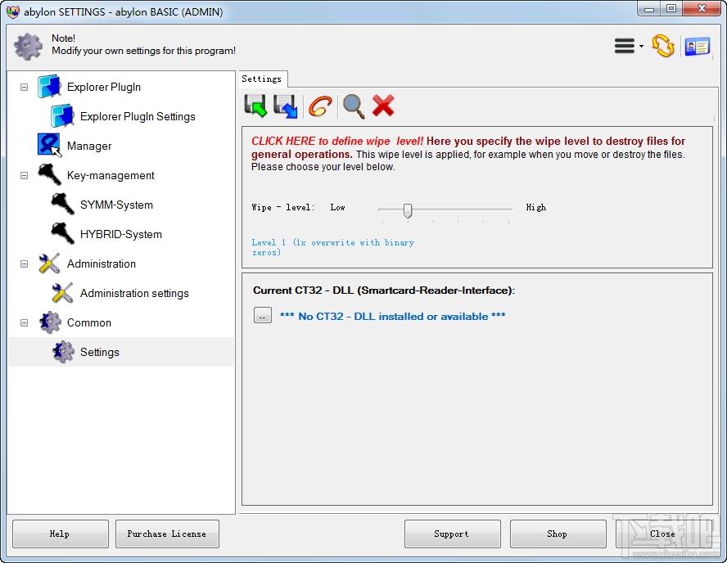Image resolution: width=727 pixels, height=563 pixels.
Task: Click the orange reset swirl toolbar icon
Action: (x=320, y=106)
